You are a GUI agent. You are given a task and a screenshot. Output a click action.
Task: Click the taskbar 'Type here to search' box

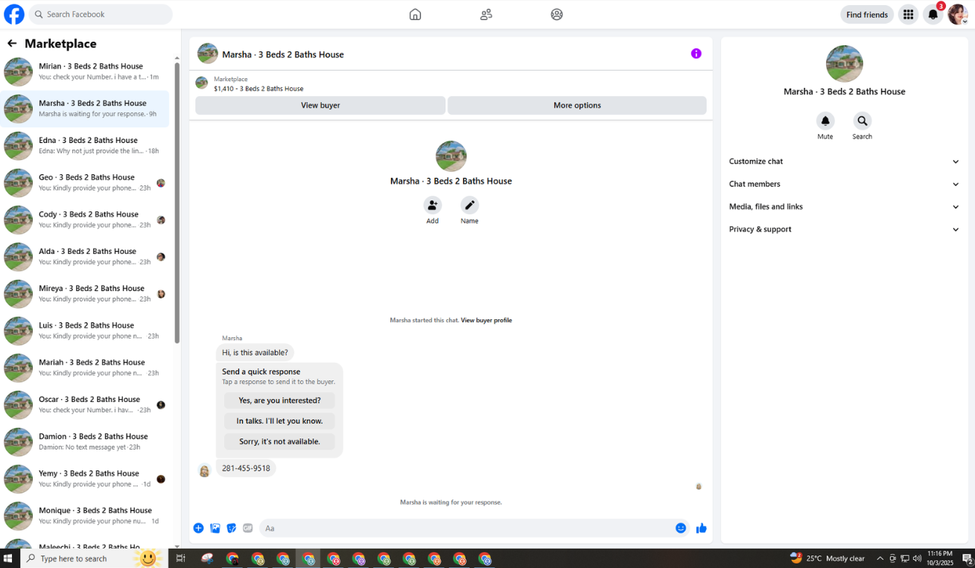94,558
